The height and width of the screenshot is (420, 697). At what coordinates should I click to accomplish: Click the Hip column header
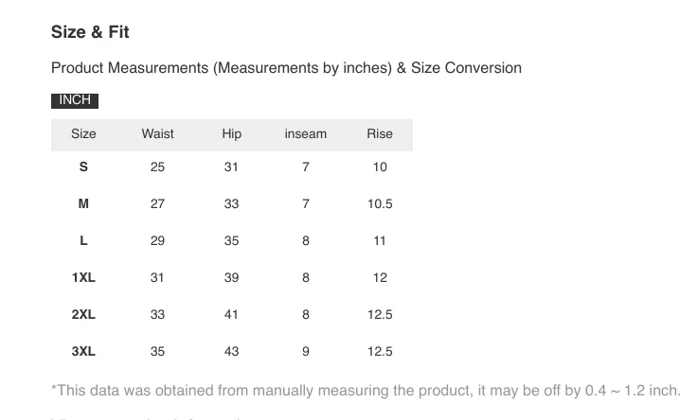232,134
